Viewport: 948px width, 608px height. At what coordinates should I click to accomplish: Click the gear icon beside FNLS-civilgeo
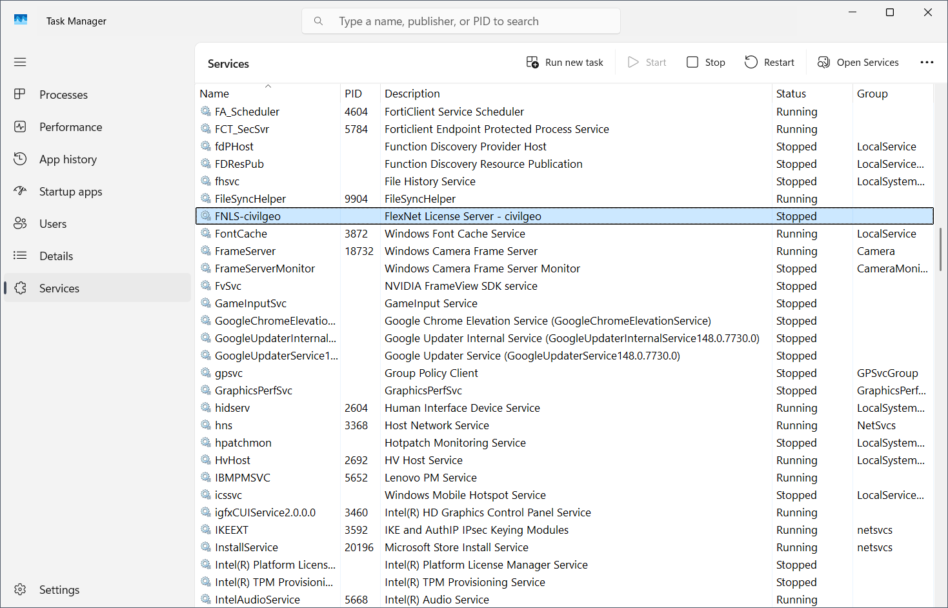click(206, 216)
